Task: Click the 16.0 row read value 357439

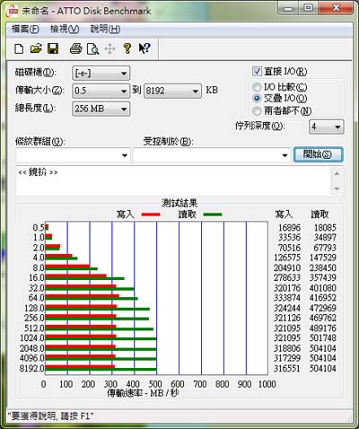Action: [x=323, y=277]
